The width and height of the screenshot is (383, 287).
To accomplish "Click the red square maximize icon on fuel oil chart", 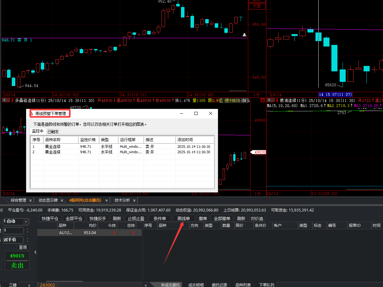I will (x=263, y=100).
